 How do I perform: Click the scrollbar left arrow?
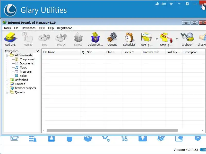click(x=44, y=131)
